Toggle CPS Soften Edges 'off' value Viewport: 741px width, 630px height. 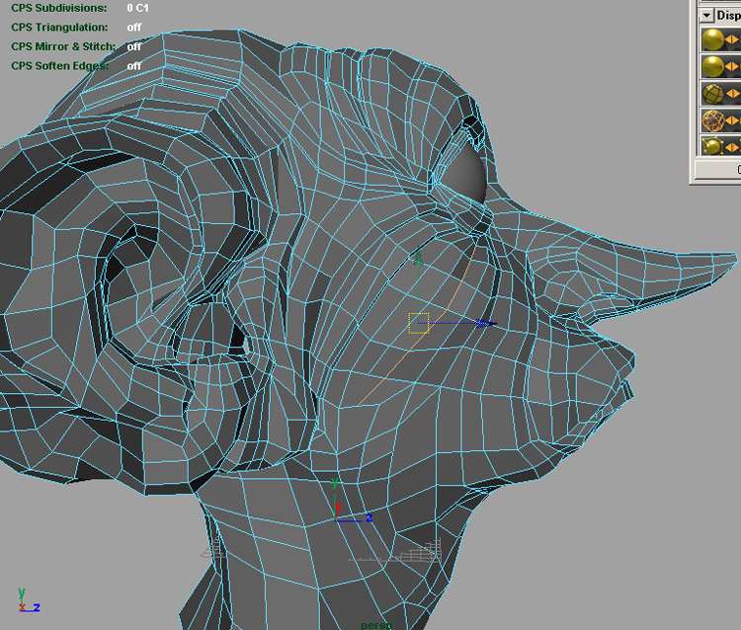pyautogui.click(x=133, y=66)
